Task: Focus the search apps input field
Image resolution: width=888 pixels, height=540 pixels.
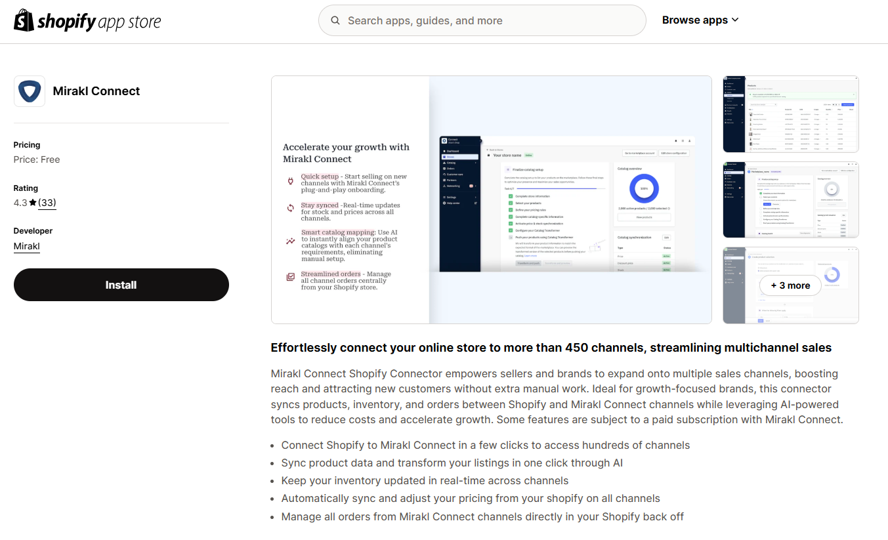Action: tap(482, 20)
